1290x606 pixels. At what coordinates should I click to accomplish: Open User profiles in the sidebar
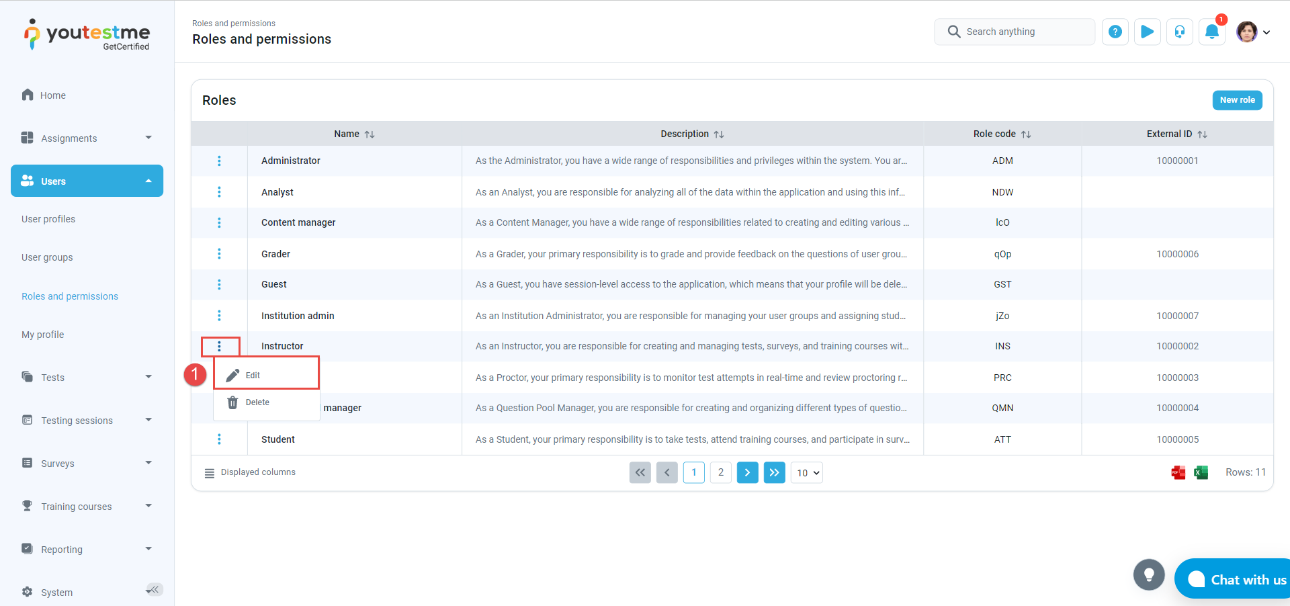48,219
